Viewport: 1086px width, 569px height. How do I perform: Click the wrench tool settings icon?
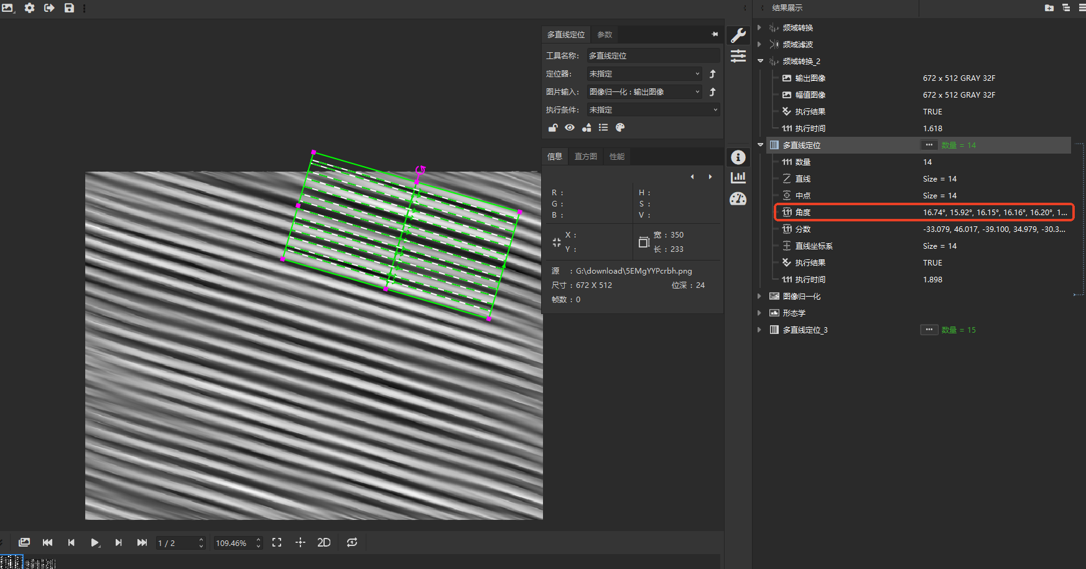[x=738, y=35]
